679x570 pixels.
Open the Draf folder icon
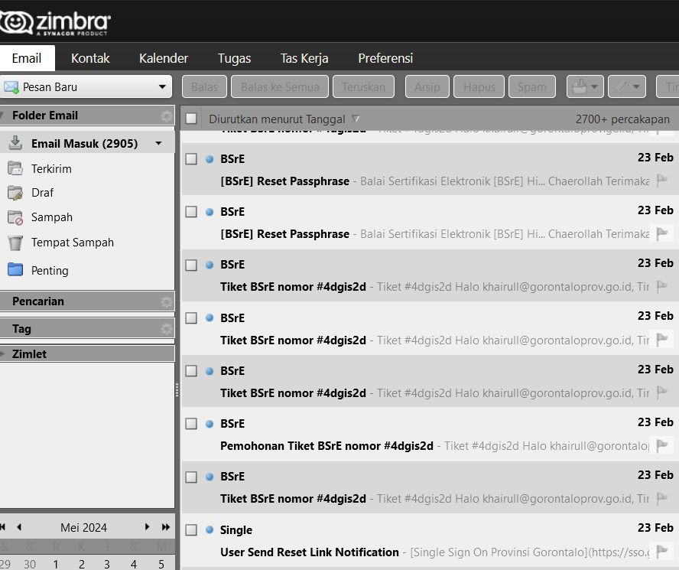point(15,193)
